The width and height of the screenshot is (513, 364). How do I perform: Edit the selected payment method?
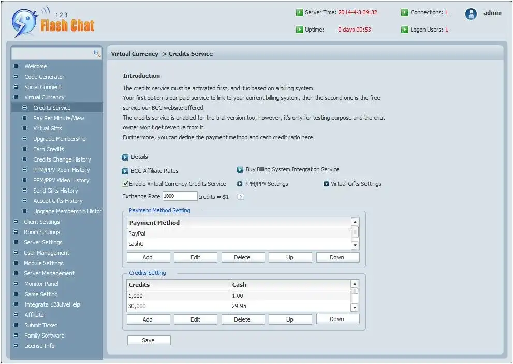point(195,257)
